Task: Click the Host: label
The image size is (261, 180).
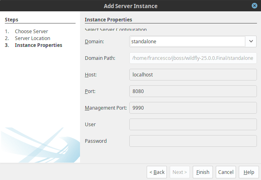Action: tap(91, 75)
